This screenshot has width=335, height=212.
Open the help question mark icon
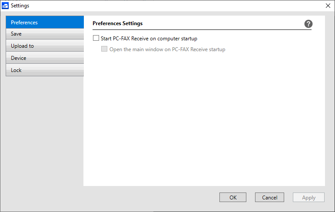[308, 24]
